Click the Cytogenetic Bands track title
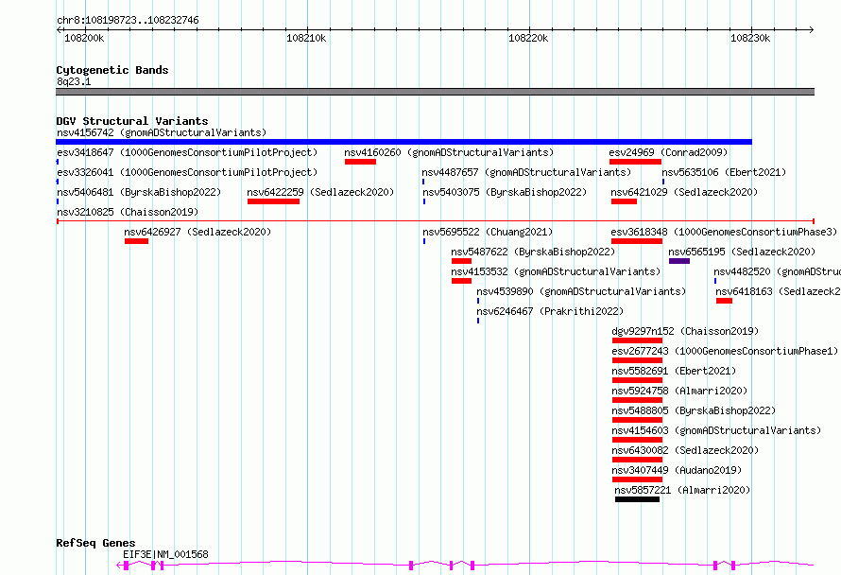This screenshot has width=841, height=575. (x=112, y=70)
